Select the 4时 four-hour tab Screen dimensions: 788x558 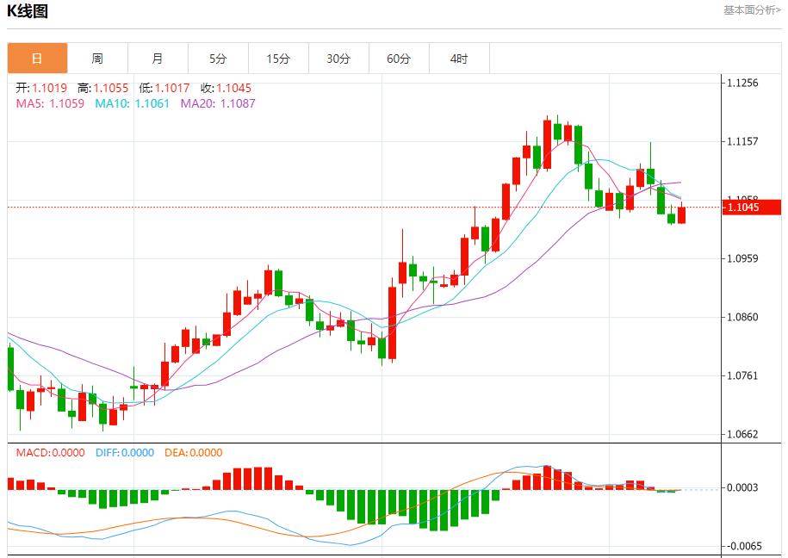(x=459, y=59)
